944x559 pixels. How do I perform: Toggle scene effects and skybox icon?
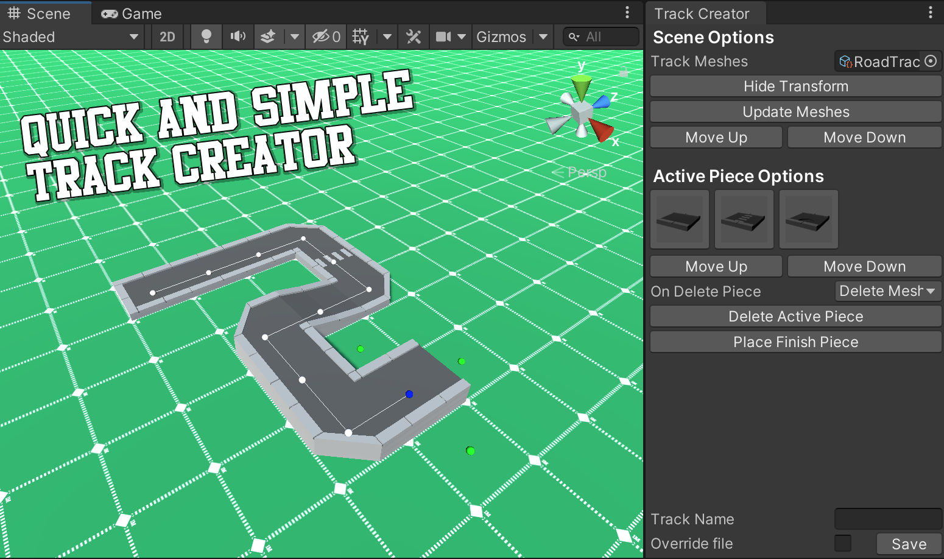268,37
